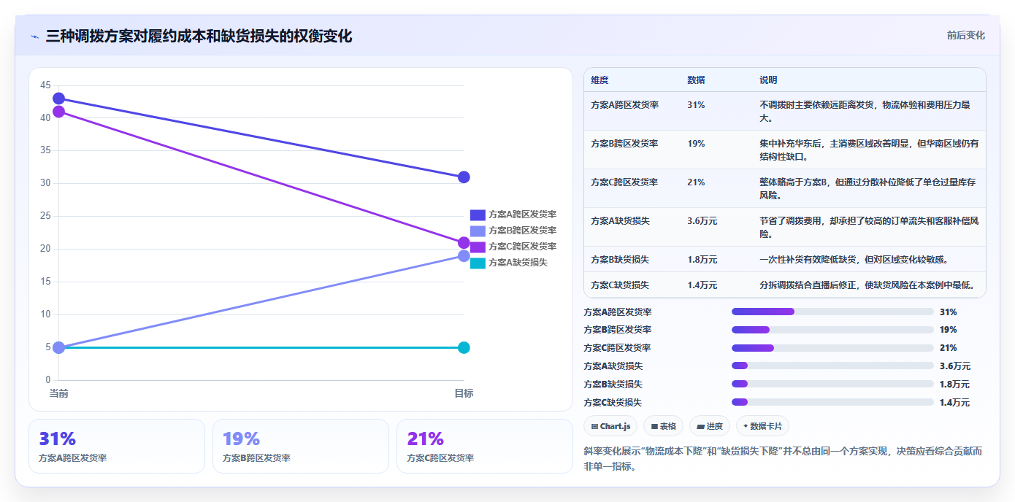
Task: Click 方案B缺货损失 progress bar at 1.8万元
Action: tap(832, 384)
